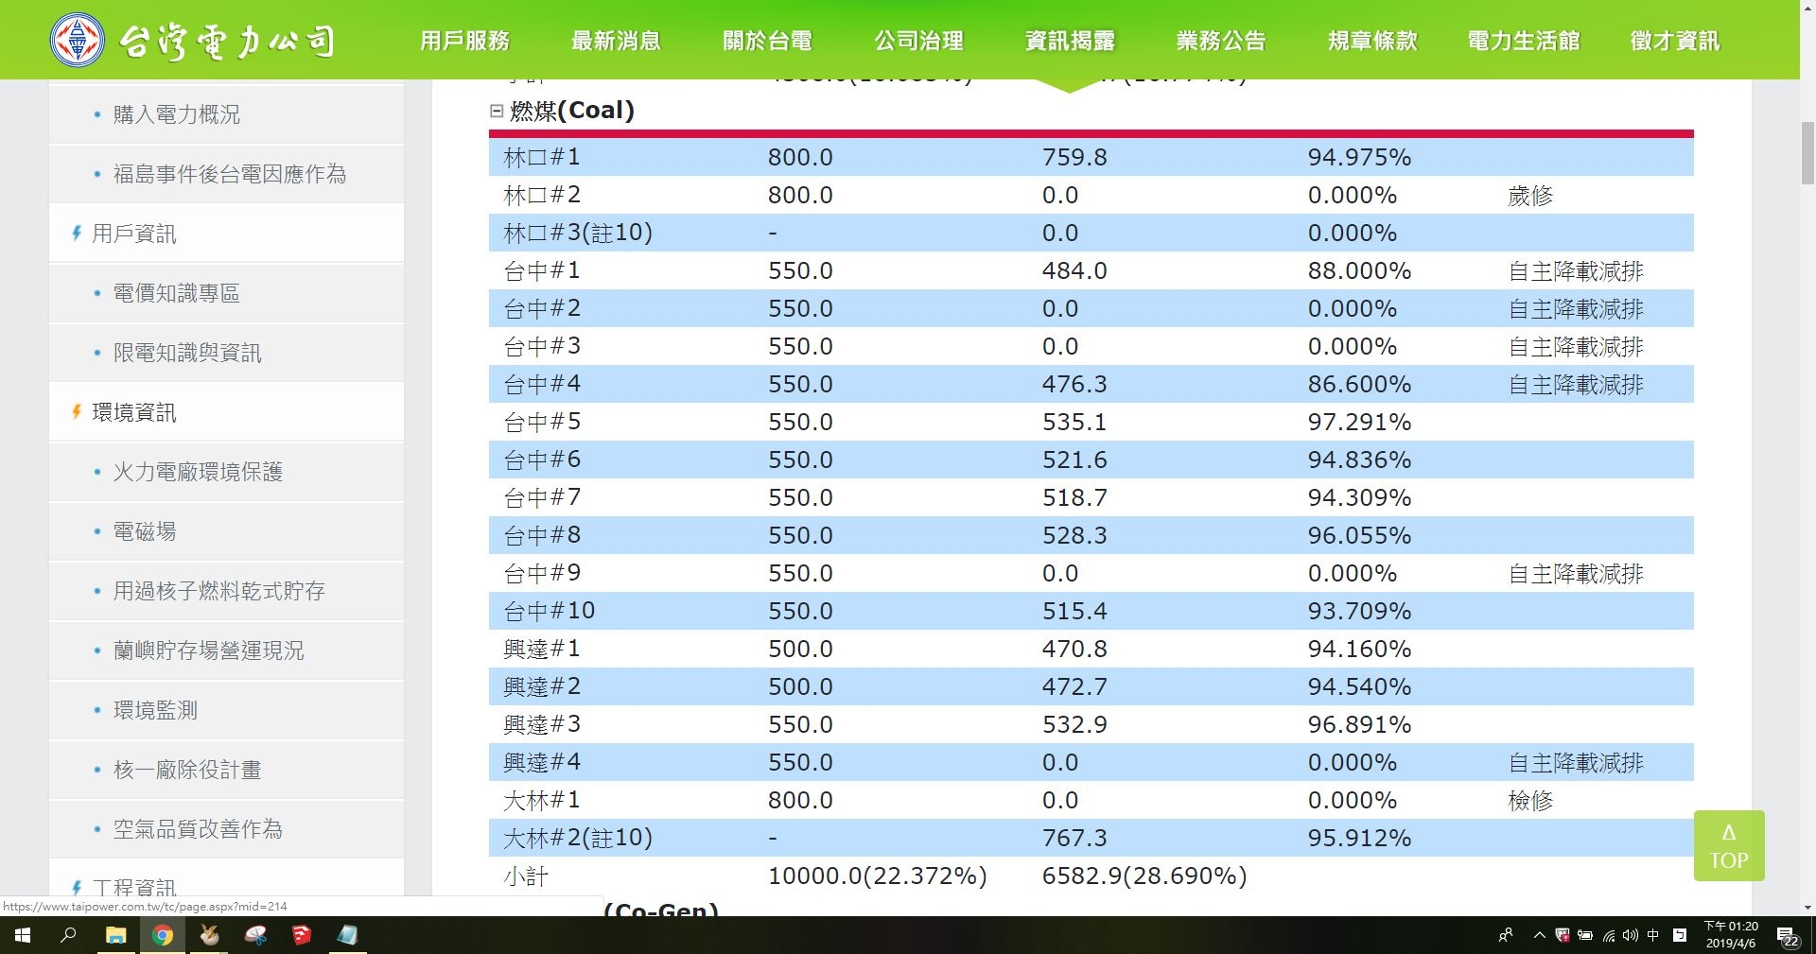Open the 規章條款 menu
This screenshot has height=954, width=1816.
point(1372,41)
